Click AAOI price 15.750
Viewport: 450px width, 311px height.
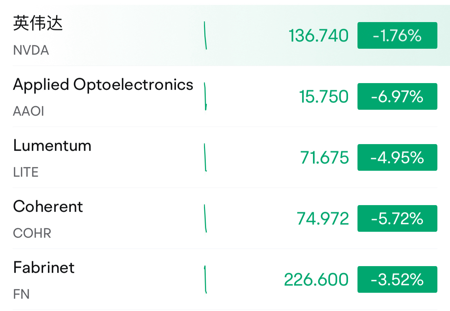[x=324, y=97]
